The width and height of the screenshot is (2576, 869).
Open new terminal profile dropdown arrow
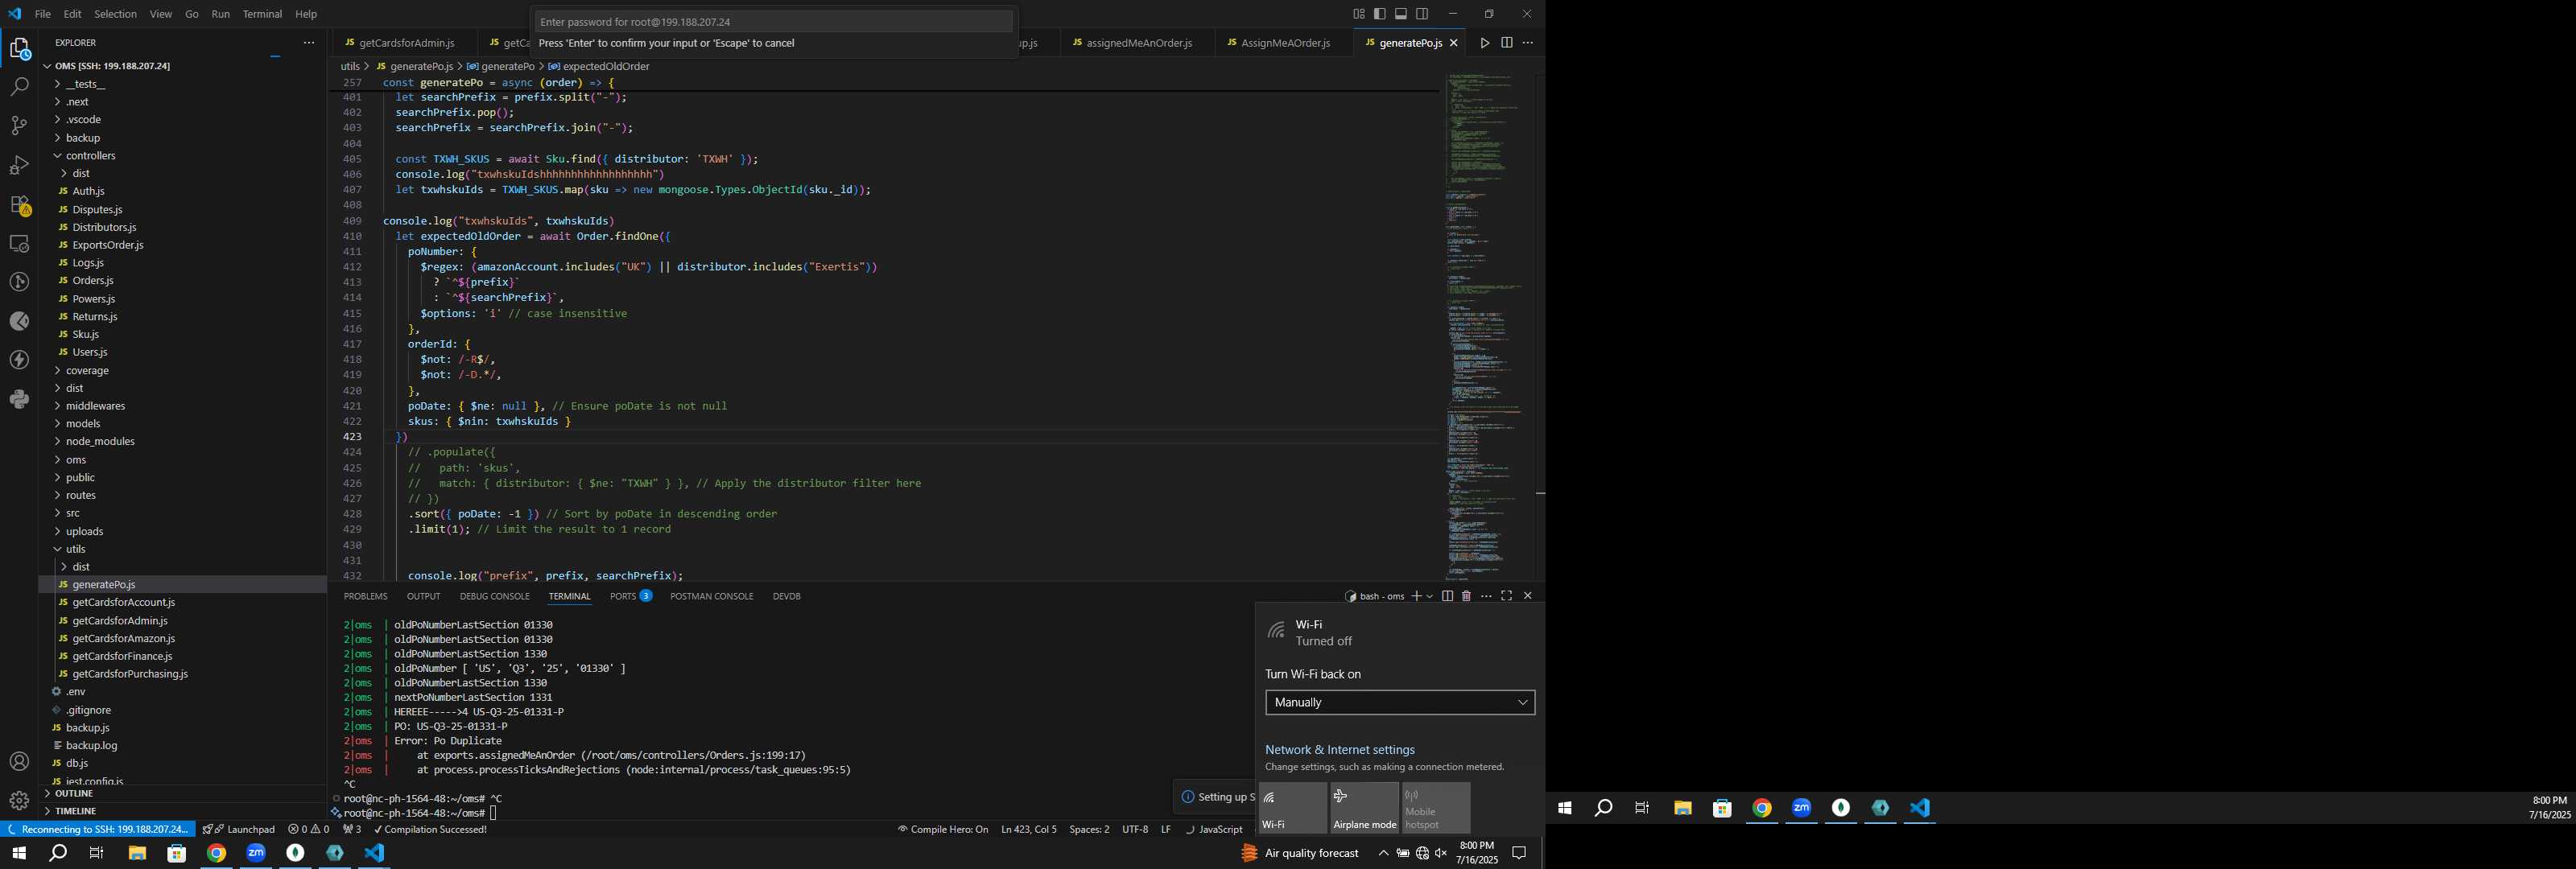click(1430, 596)
